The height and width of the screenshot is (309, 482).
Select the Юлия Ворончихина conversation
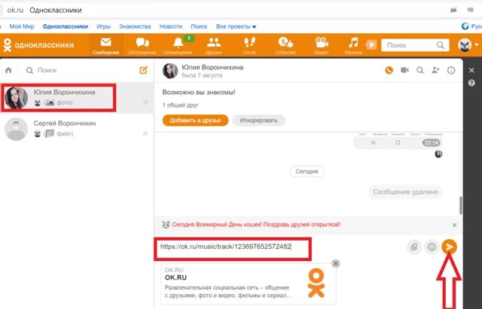[77, 97]
